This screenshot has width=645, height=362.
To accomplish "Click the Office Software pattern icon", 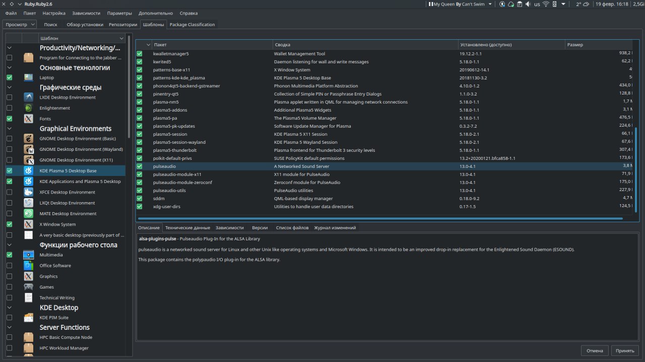I will coord(29,265).
